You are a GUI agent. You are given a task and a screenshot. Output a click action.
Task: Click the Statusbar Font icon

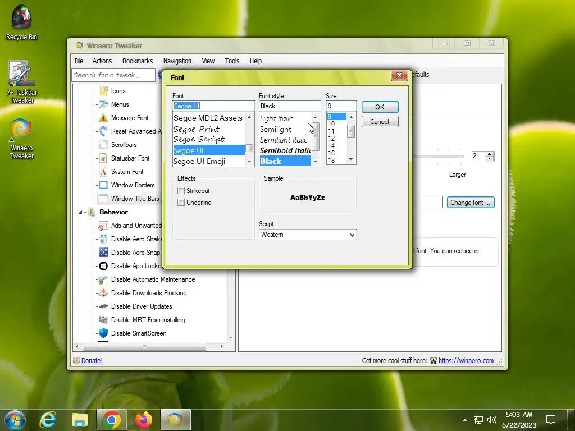coord(104,158)
